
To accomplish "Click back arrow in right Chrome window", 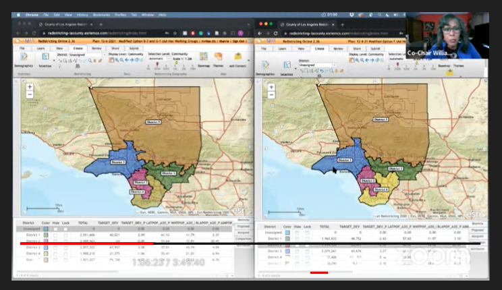I will (260, 33).
